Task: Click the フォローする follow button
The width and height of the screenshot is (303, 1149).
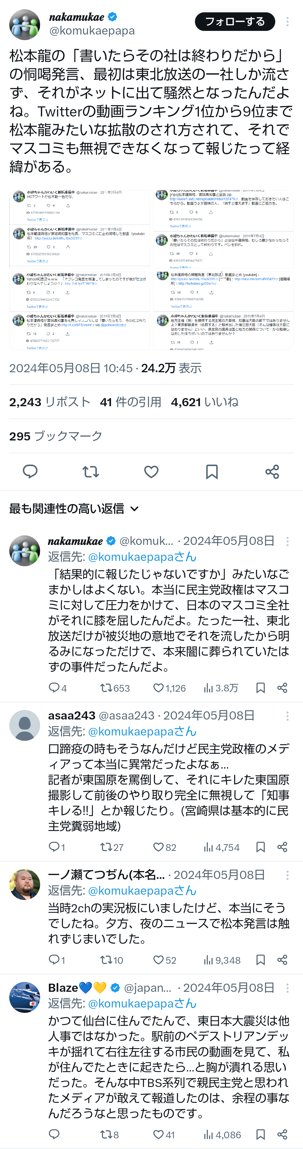Action: point(234,21)
